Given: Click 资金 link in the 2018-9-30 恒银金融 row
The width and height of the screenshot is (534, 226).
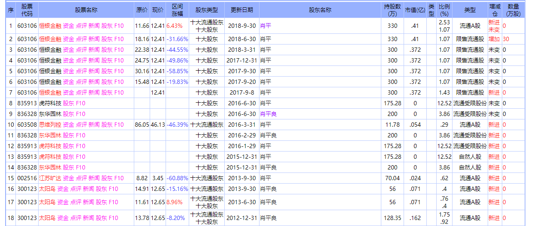Looking at the screenshot, I should tap(69, 26).
